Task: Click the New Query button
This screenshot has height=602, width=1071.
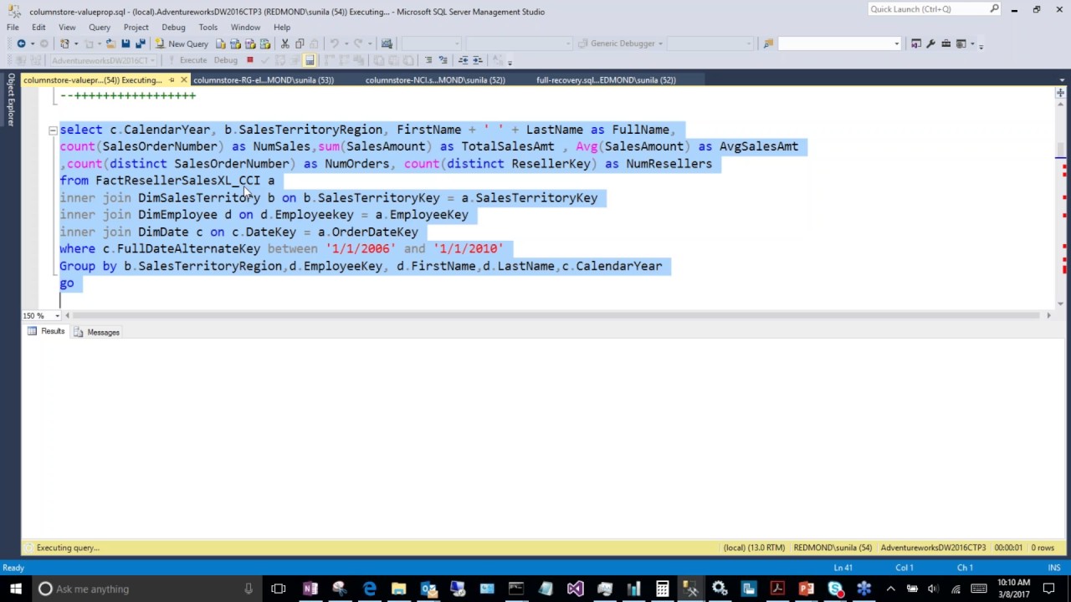Action: pyautogui.click(x=181, y=43)
